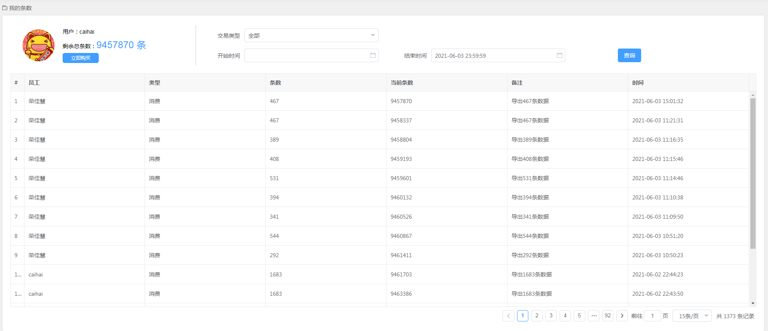Select page 5 in pagination
Image resolution: width=768 pixels, height=331 pixels.
coord(579,316)
